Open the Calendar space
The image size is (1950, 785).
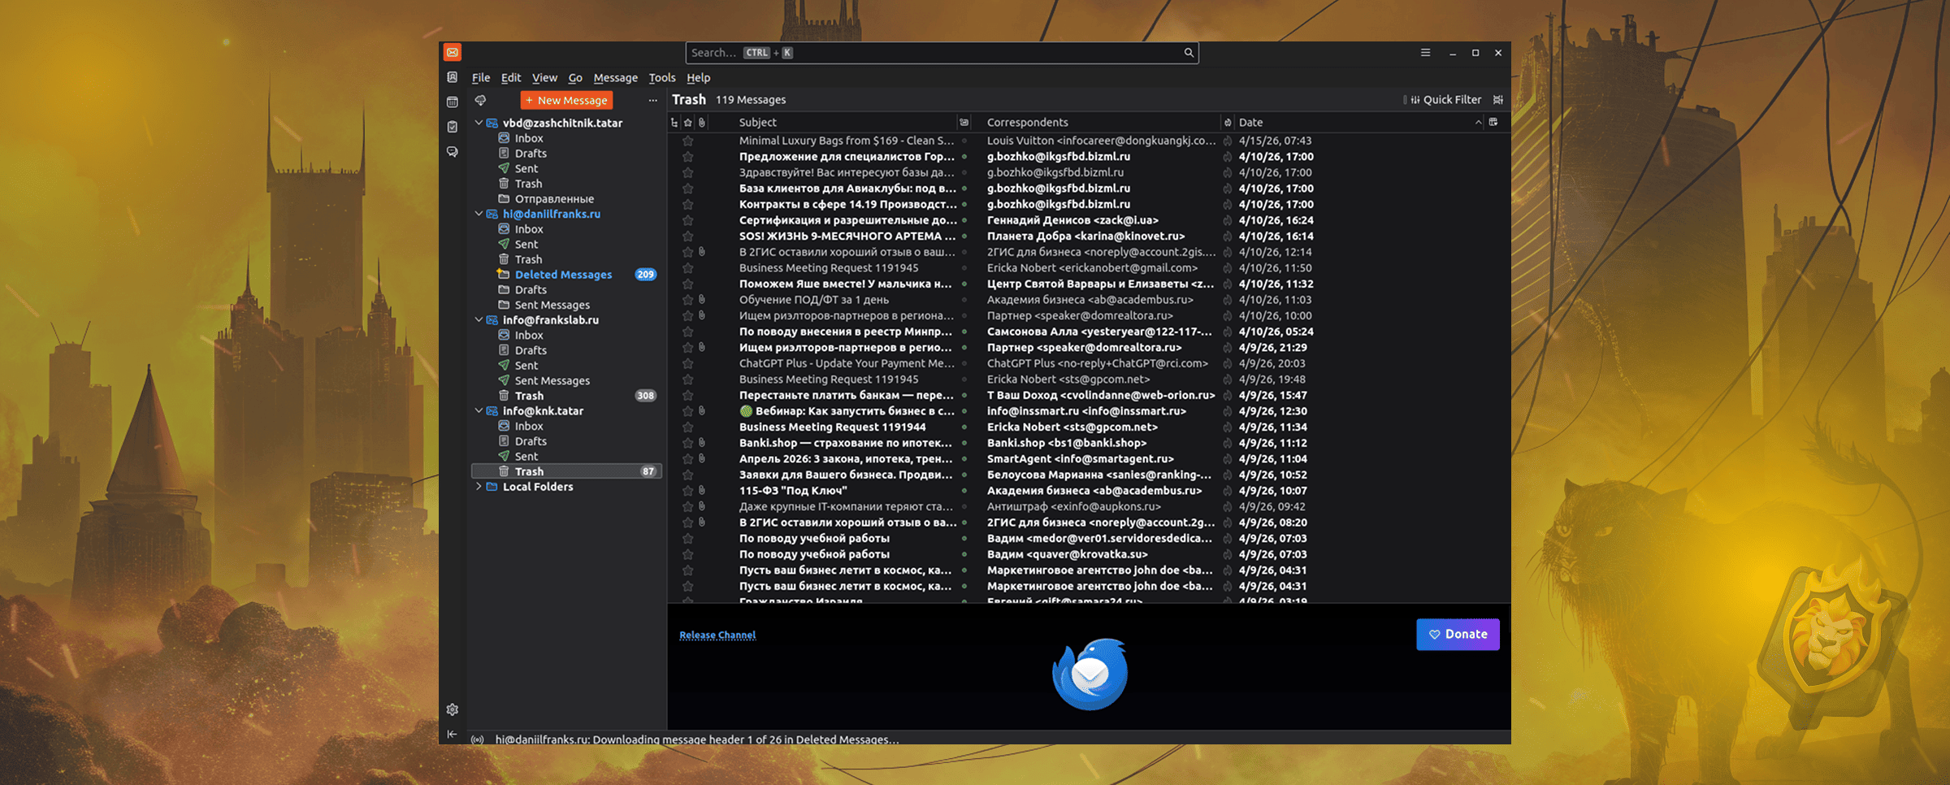click(453, 102)
